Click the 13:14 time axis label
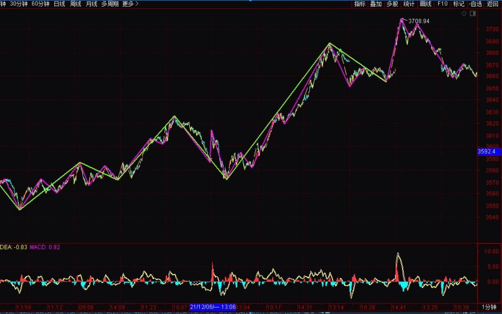The height and width of the screenshot is (314, 502). pyautogui.click(x=336, y=307)
